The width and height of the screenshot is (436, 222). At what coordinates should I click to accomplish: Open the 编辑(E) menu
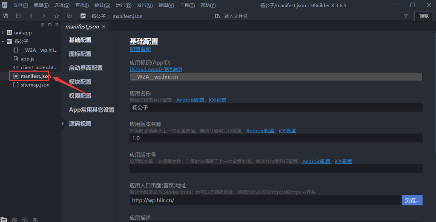(x=41, y=5)
